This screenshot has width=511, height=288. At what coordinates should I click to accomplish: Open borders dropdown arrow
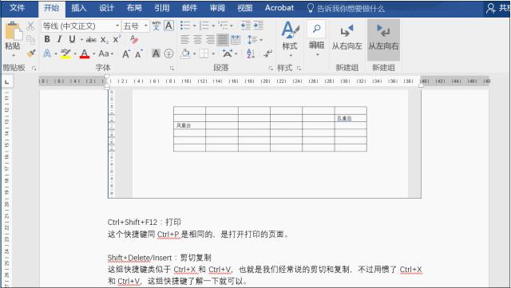click(213, 53)
